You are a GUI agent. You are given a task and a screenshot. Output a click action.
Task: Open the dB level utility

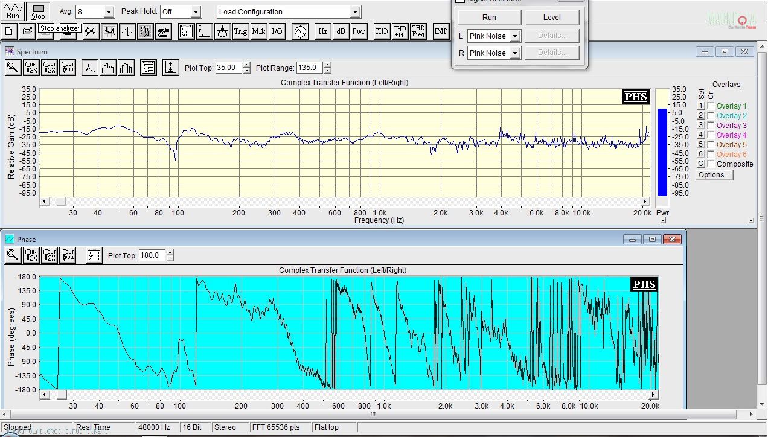341,31
